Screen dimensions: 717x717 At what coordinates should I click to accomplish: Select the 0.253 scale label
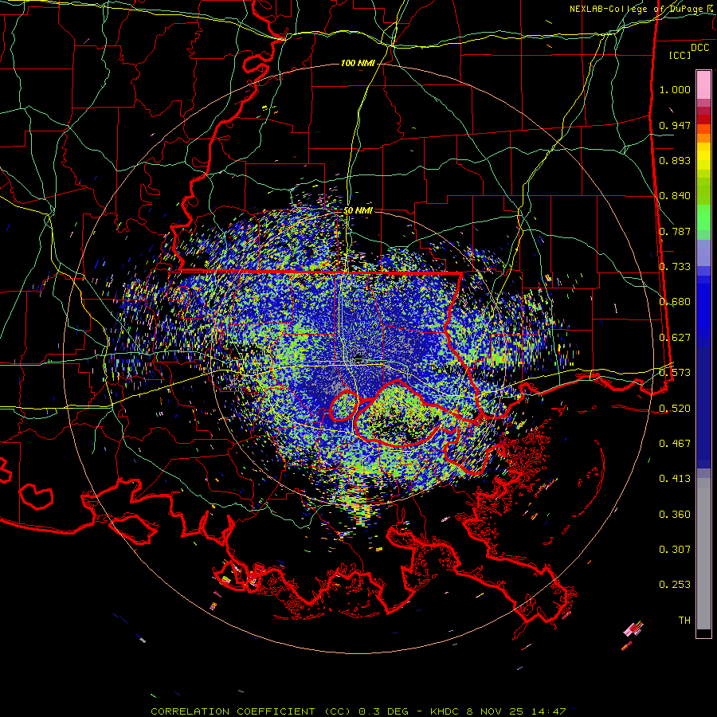tap(675, 585)
